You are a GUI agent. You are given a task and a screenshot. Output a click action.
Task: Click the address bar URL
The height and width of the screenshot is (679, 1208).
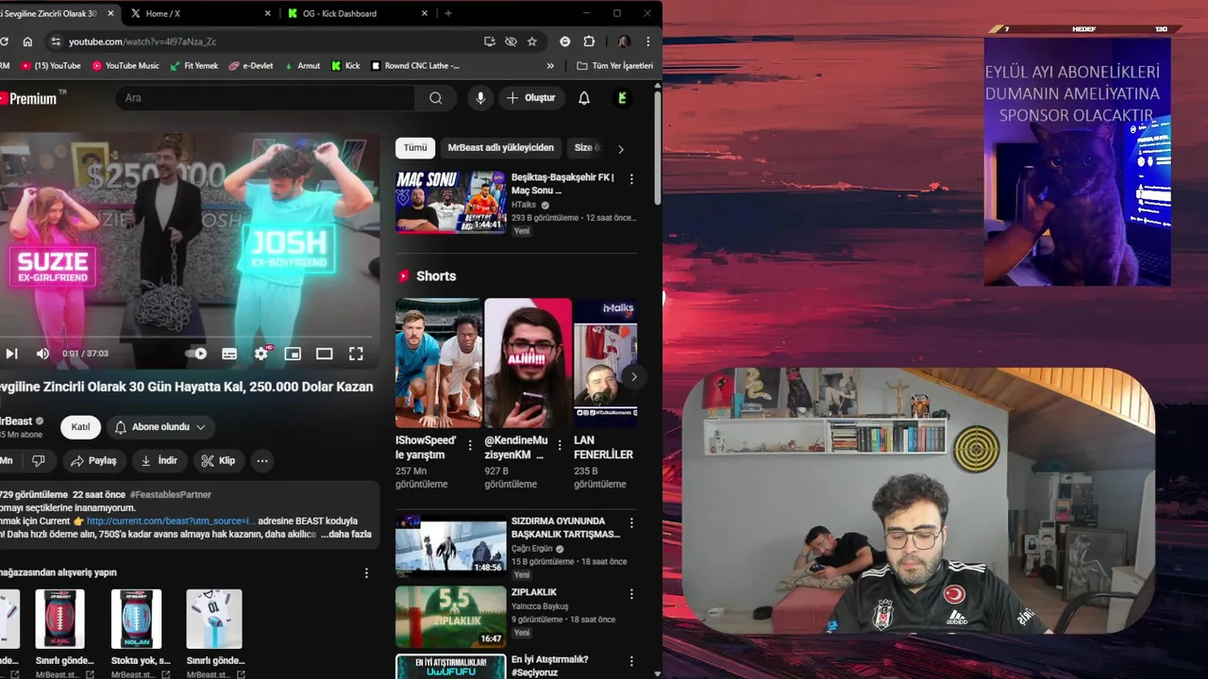143,41
